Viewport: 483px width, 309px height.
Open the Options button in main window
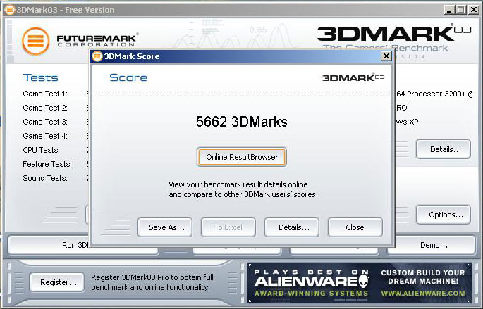pyautogui.click(x=444, y=215)
